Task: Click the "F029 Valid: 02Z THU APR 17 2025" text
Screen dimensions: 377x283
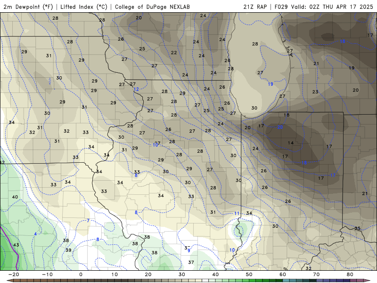Action: click(x=324, y=7)
